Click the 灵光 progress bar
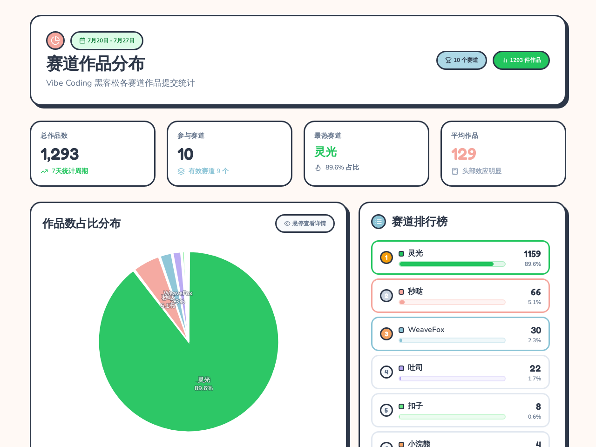The width and height of the screenshot is (596, 447). (452, 264)
